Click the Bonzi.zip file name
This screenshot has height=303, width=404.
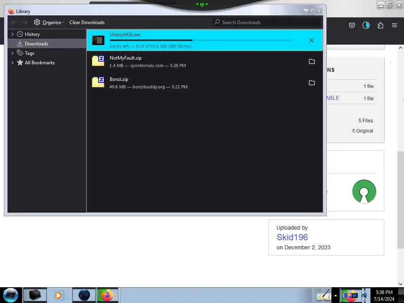[x=119, y=79]
